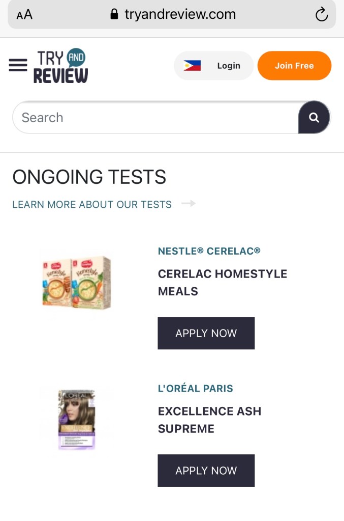Open Learn More About Our Tests link
344x521 pixels.
click(x=92, y=204)
